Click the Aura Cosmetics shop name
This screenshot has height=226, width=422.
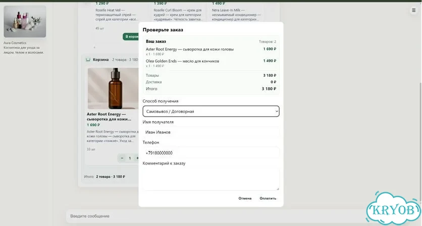(15, 43)
